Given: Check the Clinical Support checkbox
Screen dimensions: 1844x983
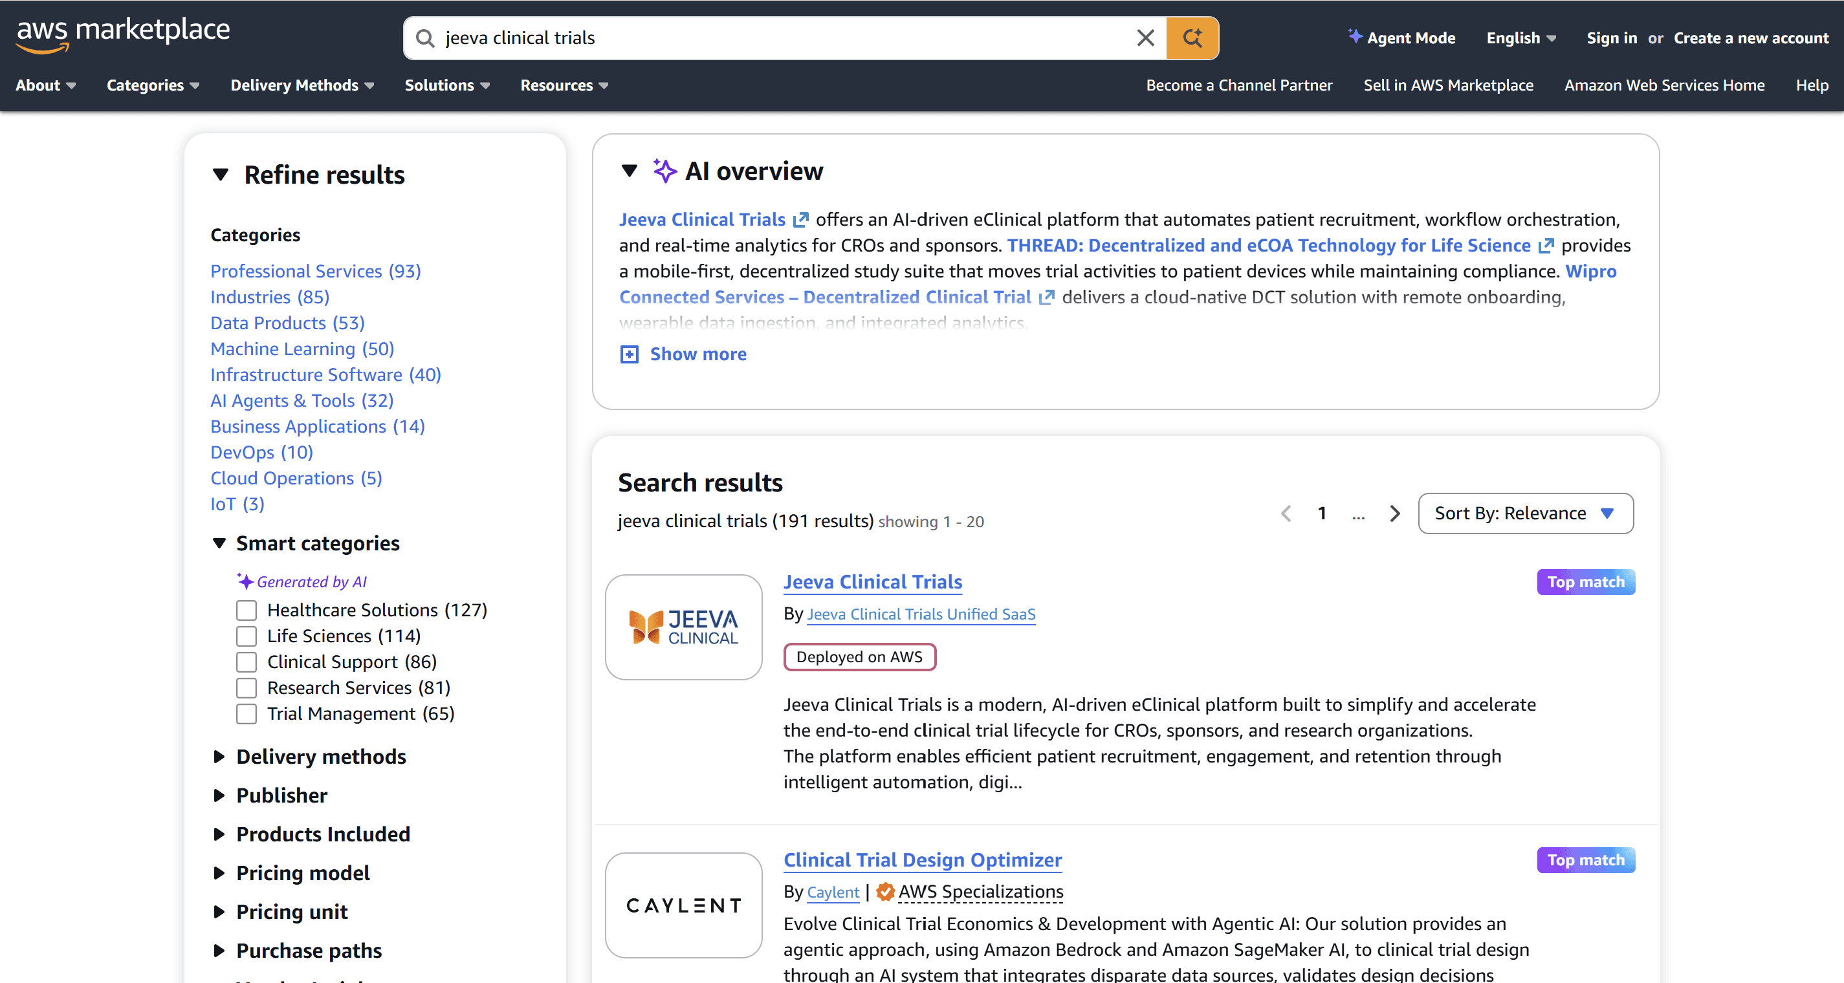Looking at the screenshot, I should pos(247,662).
